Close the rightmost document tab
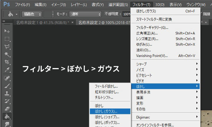This screenshot has width=212, height=127. (x=206, y=22)
